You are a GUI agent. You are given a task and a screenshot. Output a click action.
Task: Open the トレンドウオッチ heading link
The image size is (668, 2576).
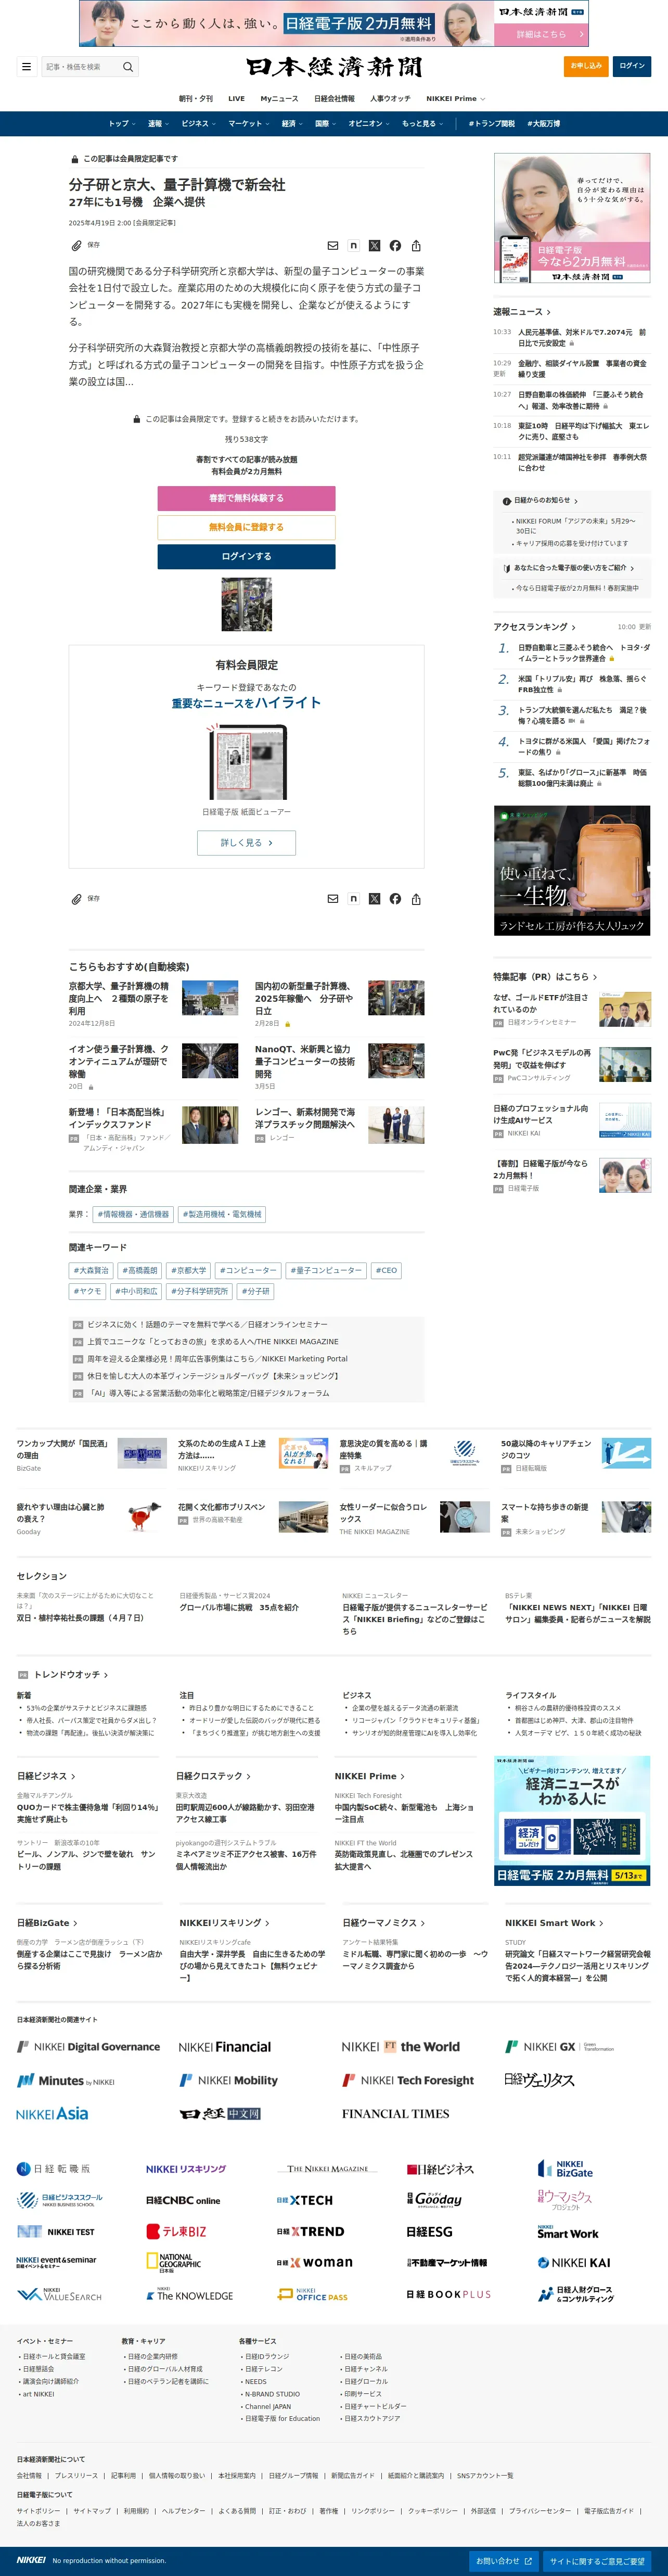[71, 1674]
